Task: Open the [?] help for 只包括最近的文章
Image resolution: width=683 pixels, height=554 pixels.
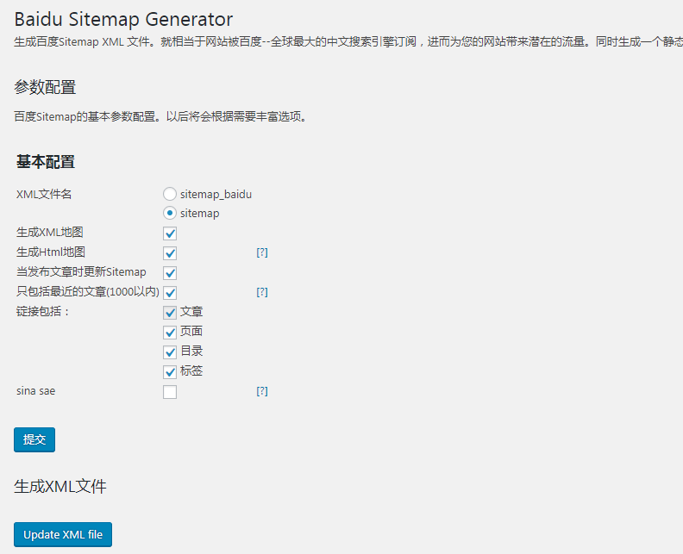Action: click(x=262, y=292)
